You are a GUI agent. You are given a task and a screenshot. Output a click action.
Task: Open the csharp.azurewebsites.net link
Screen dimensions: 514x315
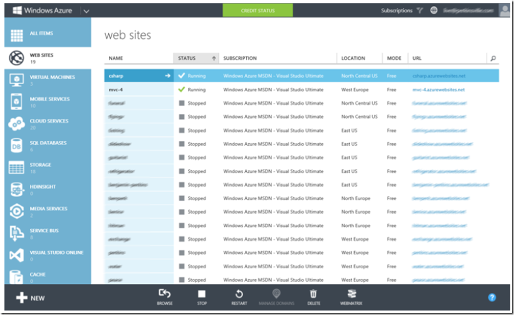coord(439,76)
